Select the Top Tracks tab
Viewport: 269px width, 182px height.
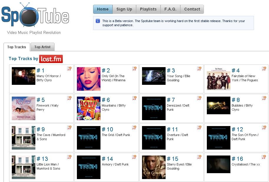tap(16, 47)
